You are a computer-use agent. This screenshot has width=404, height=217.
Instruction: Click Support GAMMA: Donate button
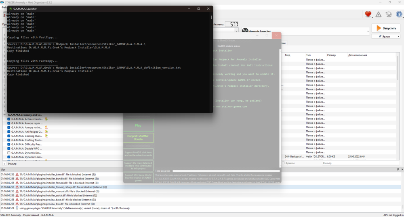click(x=138, y=138)
